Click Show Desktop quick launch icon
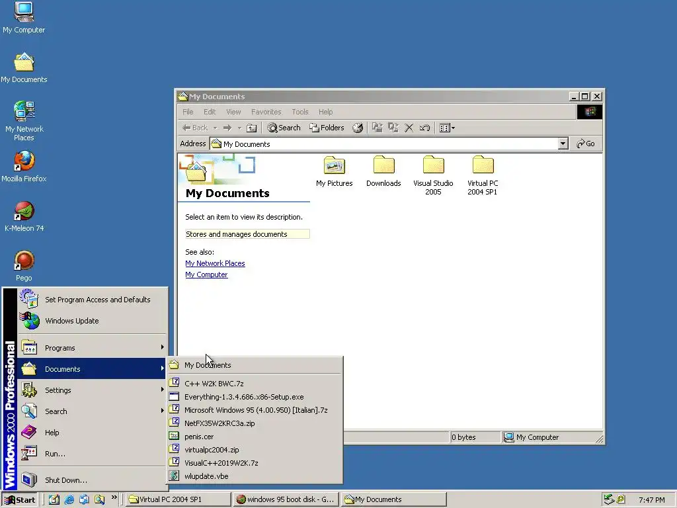This screenshot has height=508, width=677. (54, 499)
